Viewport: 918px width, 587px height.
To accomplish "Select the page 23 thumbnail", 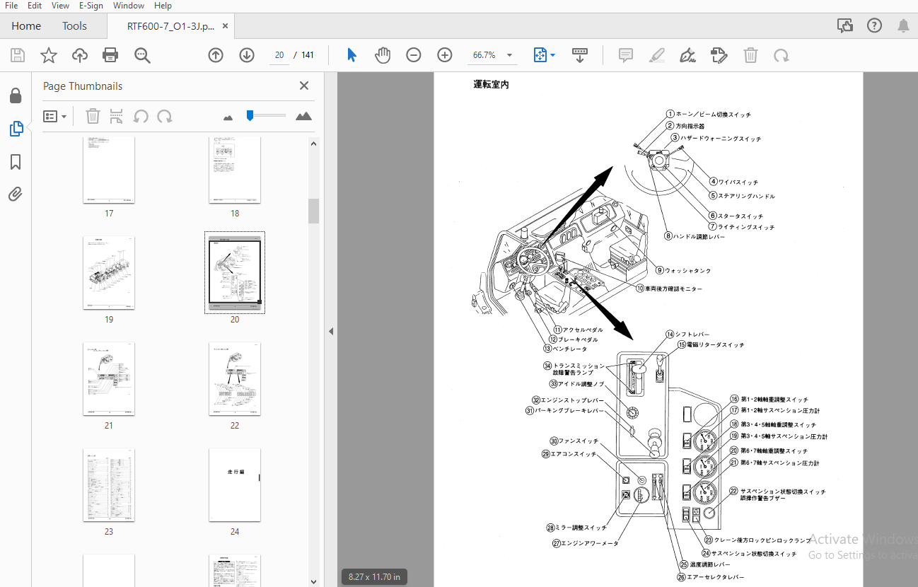I will click(x=109, y=485).
